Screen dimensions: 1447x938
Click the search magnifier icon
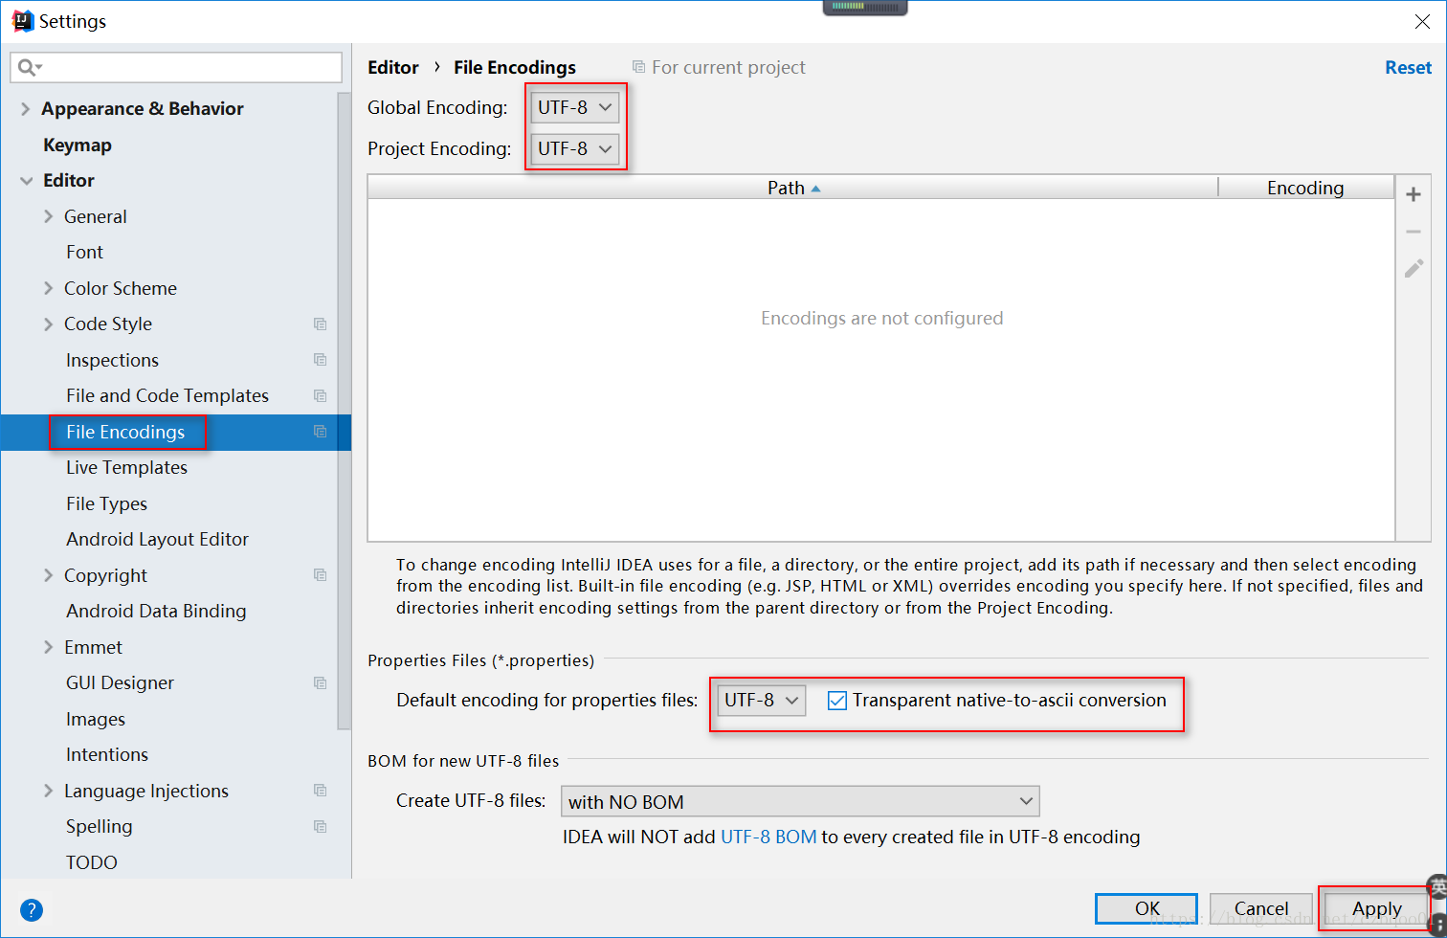29,67
